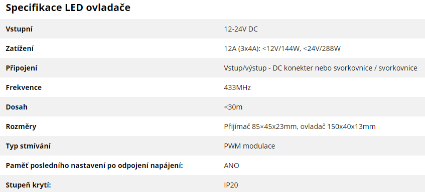Image resolution: width=425 pixels, height=192 pixels.
Task: Click the 'Specifikace LED ovladače' heading
Action: coord(68,7)
